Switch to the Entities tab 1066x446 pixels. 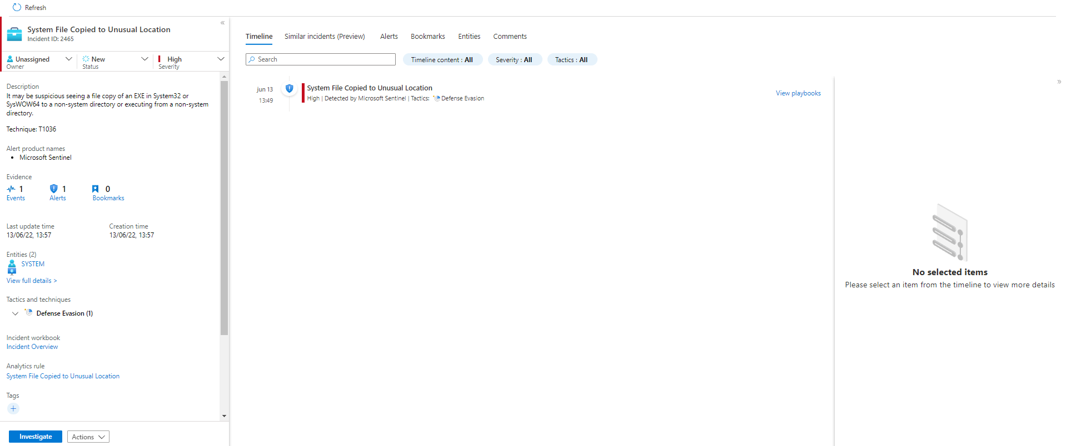[x=469, y=37]
